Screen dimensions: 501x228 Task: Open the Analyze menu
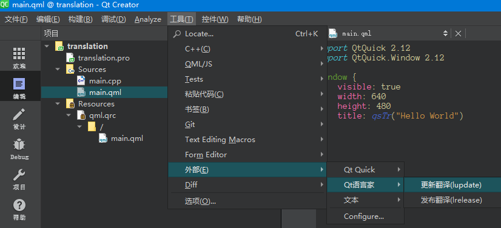pos(148,19)
